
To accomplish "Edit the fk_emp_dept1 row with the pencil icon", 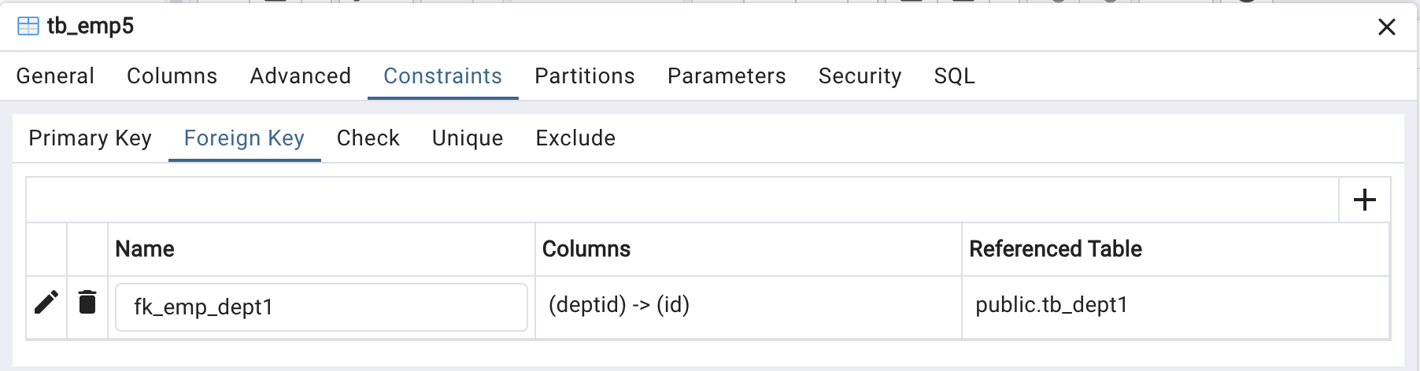I will coord(46,302).
